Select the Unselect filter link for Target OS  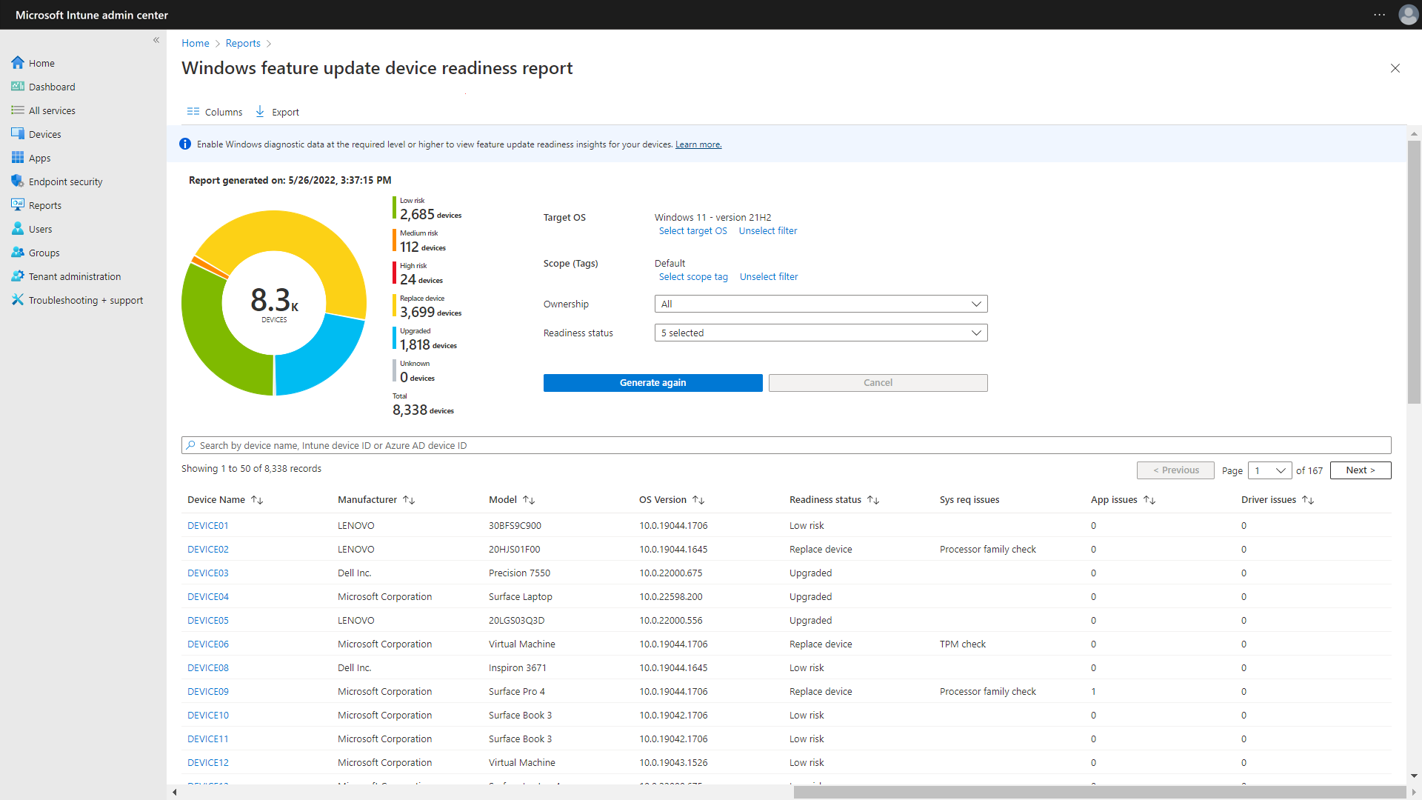[767, 230]
